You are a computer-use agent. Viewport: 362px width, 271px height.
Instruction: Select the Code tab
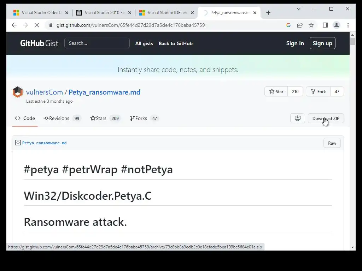(25, 118)
